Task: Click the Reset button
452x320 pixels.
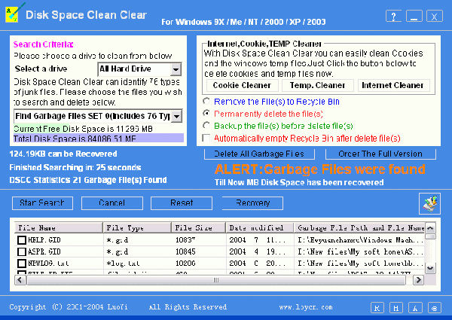Action: (182, 203)
